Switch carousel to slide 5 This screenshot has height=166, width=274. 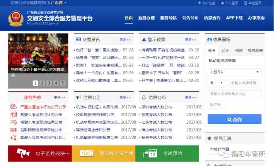click(x=63, y=83)
